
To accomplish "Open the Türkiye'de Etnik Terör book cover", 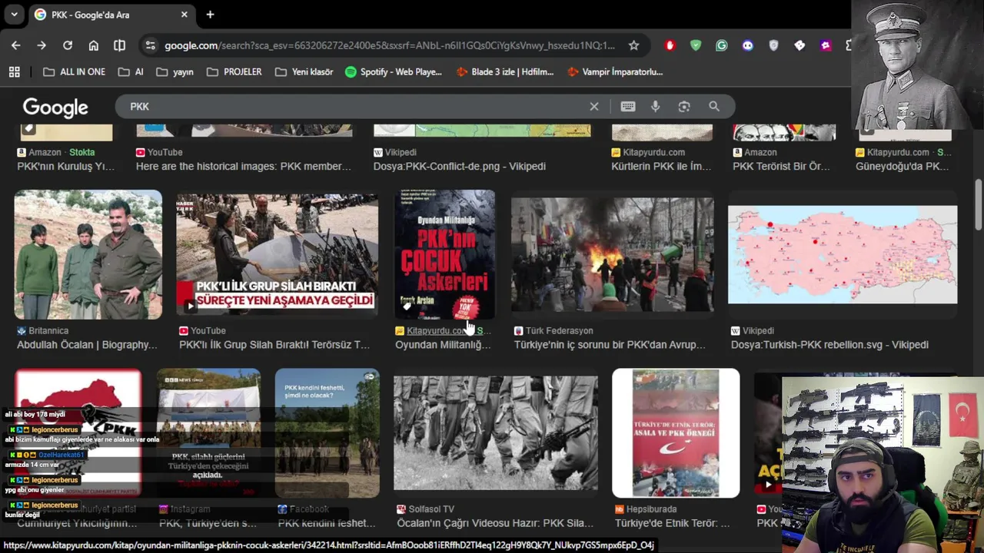I will point(676,433).
